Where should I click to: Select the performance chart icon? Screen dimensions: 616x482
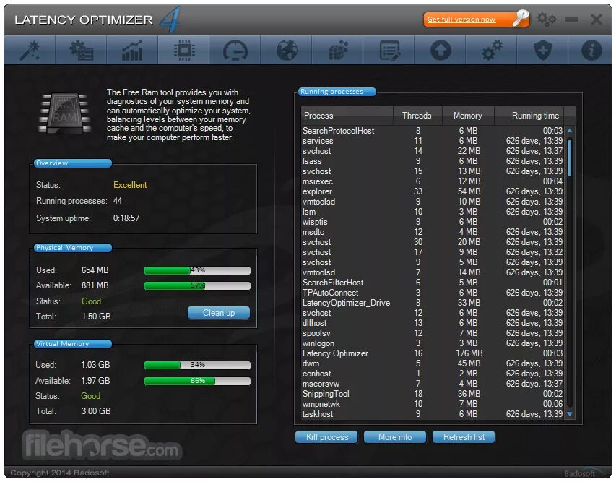[131, 50]
